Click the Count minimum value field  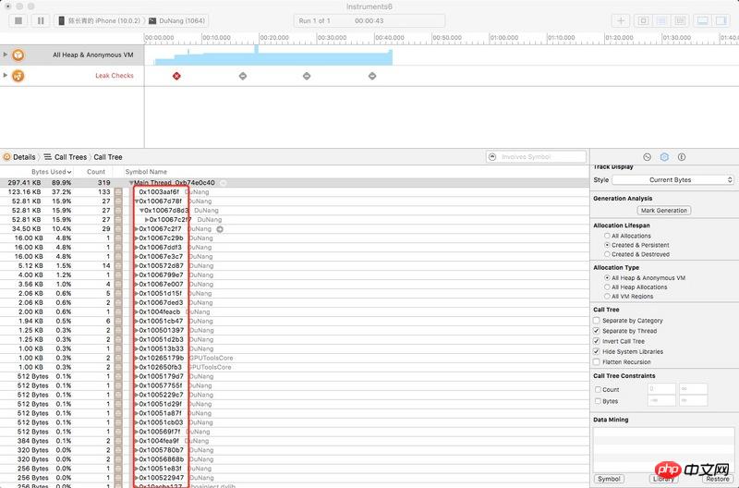(x=661, y=389)
